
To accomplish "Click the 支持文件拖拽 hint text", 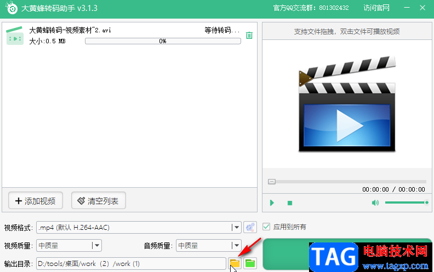I will pos(347,32).
